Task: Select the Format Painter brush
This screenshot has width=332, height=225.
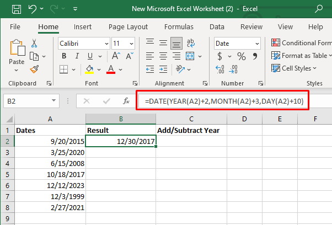Action: point(34,69)
